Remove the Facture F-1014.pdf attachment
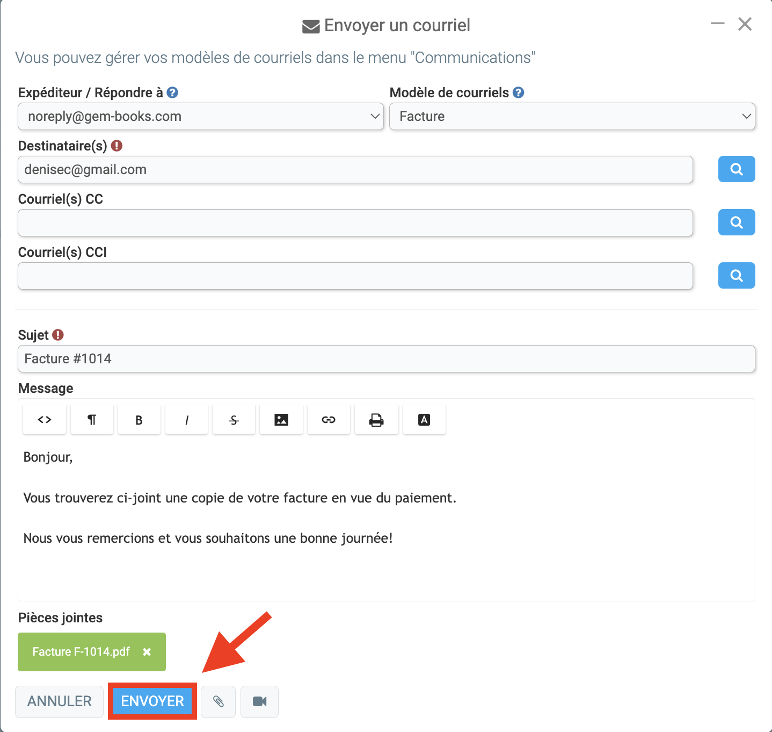The width and height of the screenshot is (772, 732). [x=147, y=652]
